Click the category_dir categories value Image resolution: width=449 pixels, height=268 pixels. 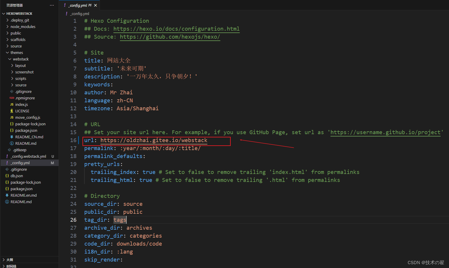(x=146, y=236)
